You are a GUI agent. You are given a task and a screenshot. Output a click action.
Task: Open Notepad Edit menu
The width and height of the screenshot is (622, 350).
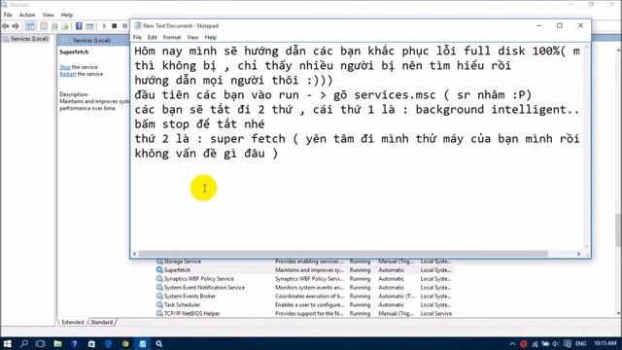point(152,37)
